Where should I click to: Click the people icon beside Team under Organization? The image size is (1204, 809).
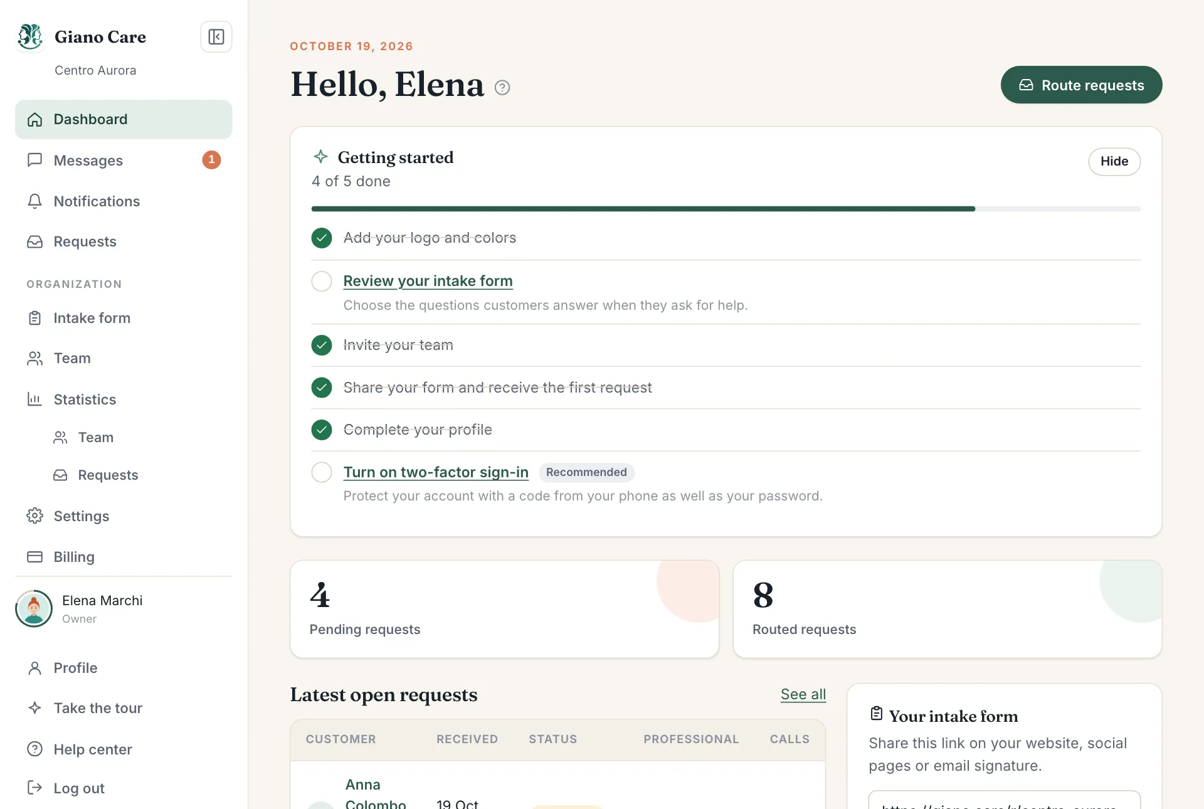(35, 358)
